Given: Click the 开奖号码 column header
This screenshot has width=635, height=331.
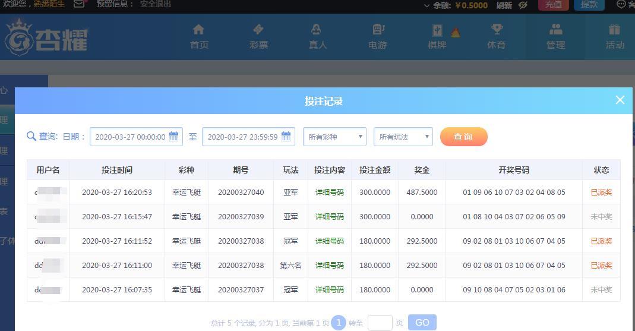Looking at the screenshot, I should [x=513, y=170].
